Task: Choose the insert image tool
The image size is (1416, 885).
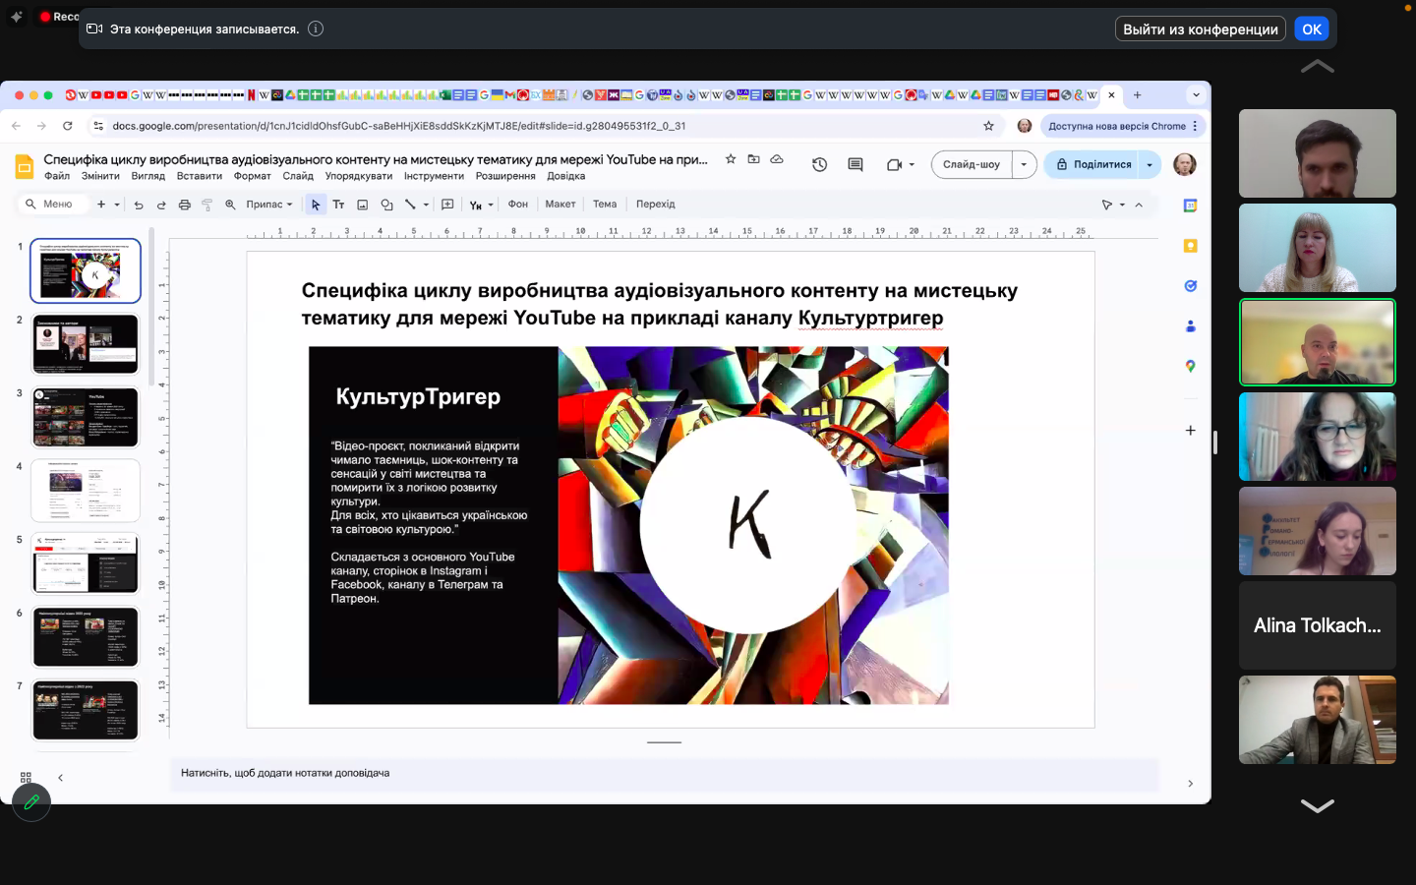Action: [362, 205]
